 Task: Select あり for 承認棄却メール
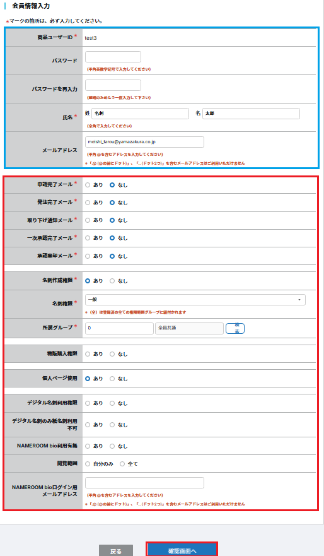click(88, 256)
